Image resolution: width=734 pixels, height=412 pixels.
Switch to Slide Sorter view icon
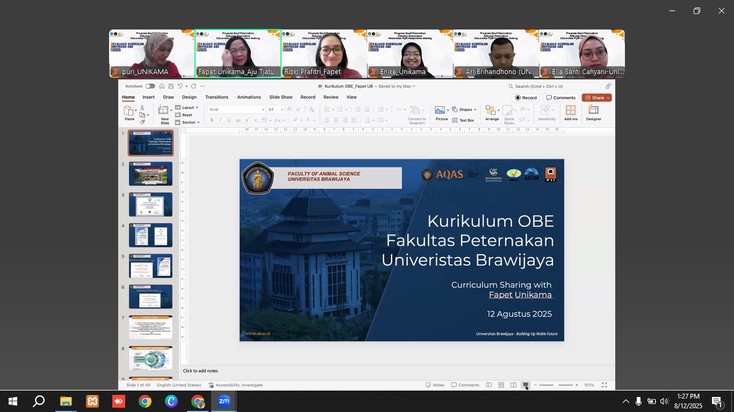pyautogui.click(x=501, y=385)
